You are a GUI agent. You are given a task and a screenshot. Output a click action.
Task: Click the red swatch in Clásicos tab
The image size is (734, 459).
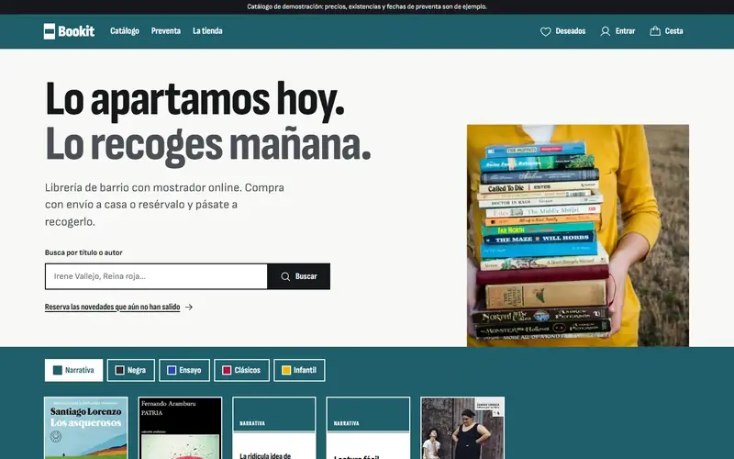[x=227, y=371]
